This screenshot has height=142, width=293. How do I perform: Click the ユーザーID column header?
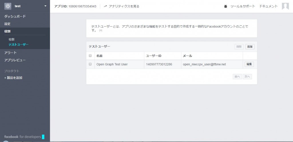pos(154,56)
